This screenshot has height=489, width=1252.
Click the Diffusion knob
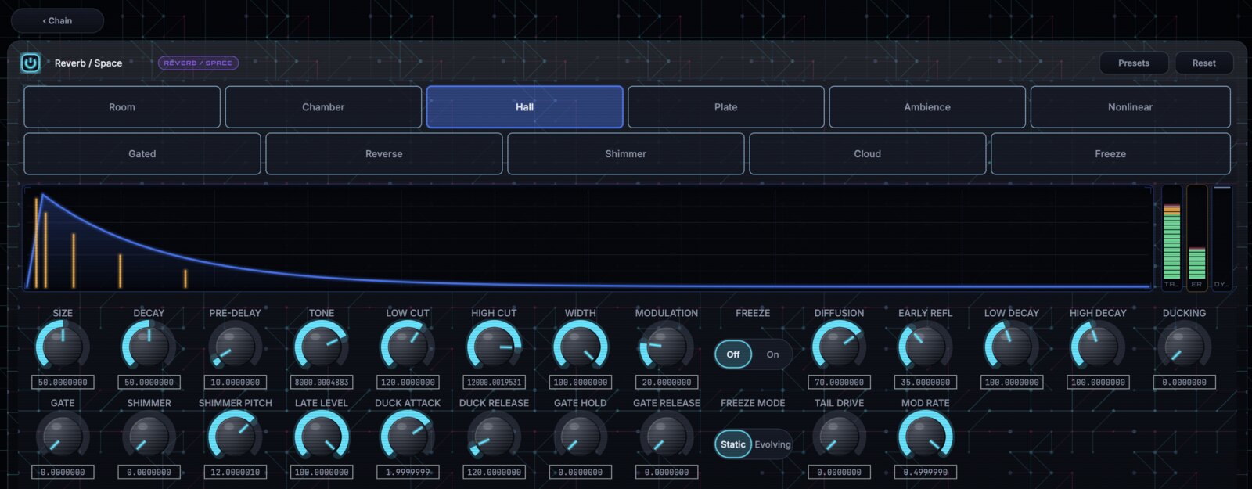point(839,347)
